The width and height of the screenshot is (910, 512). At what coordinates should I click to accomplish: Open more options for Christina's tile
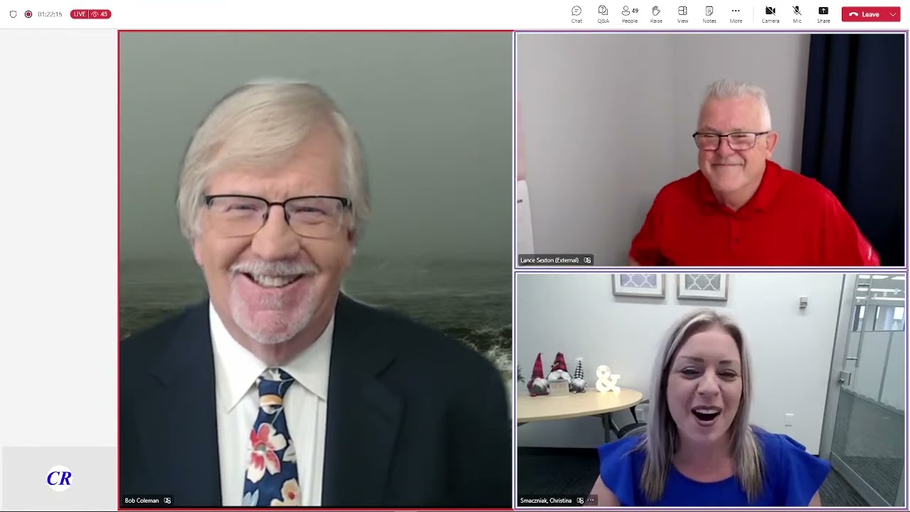tap(591, 501)
